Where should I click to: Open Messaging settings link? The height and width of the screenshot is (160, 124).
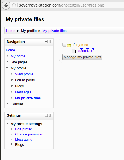pyautogui.click(x=24, y=140)
